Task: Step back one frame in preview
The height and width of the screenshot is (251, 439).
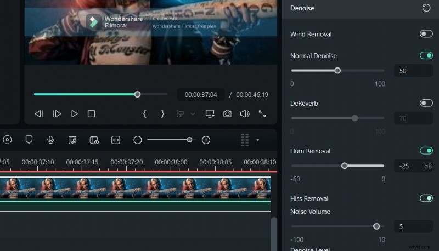Action: point(39,114)
